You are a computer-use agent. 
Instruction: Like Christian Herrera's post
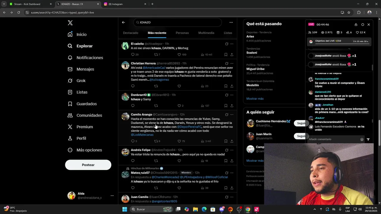pos(179,86)
